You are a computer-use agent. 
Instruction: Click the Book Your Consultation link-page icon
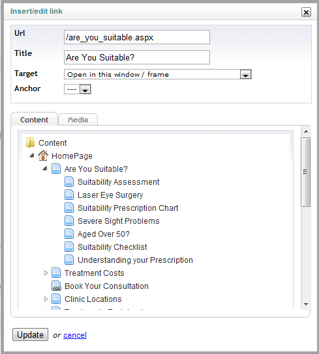coord(56,286)
